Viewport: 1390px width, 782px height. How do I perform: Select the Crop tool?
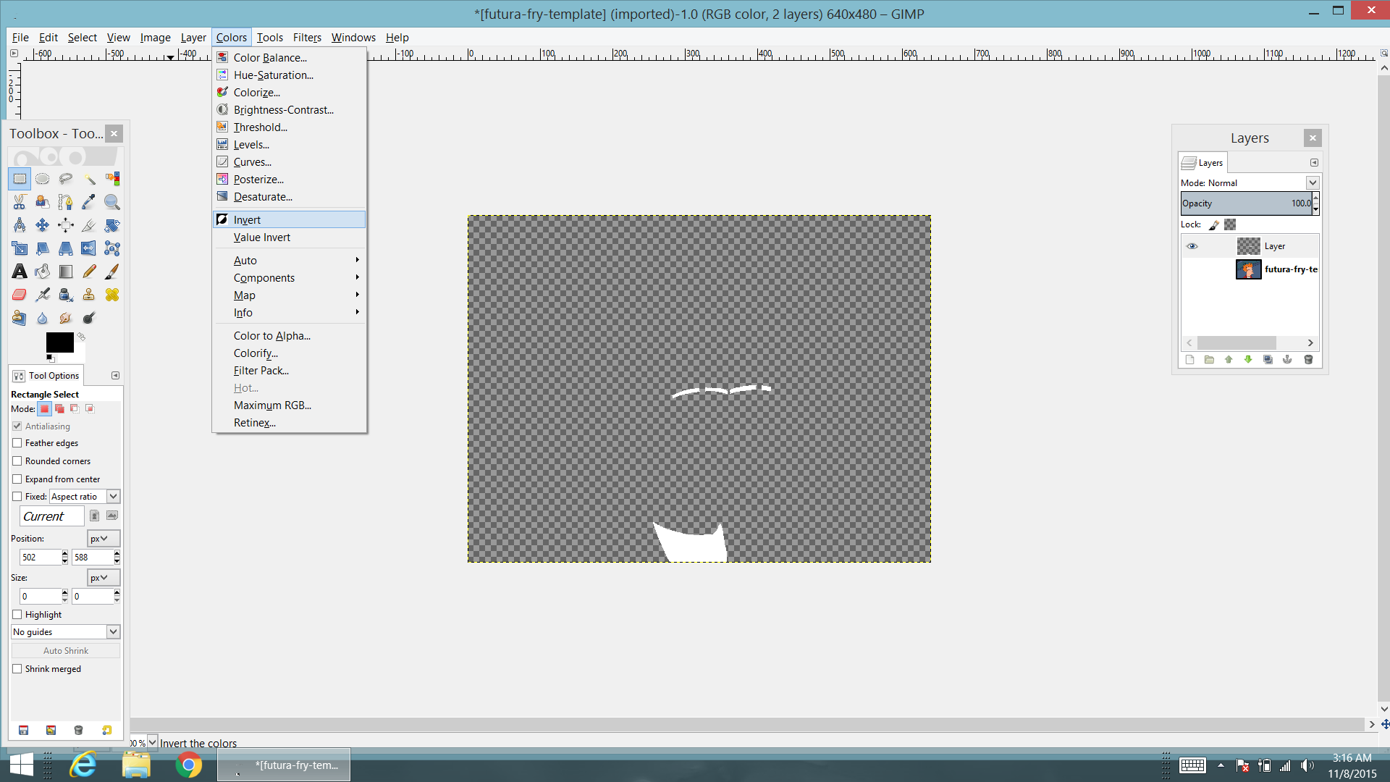point(89,225)
